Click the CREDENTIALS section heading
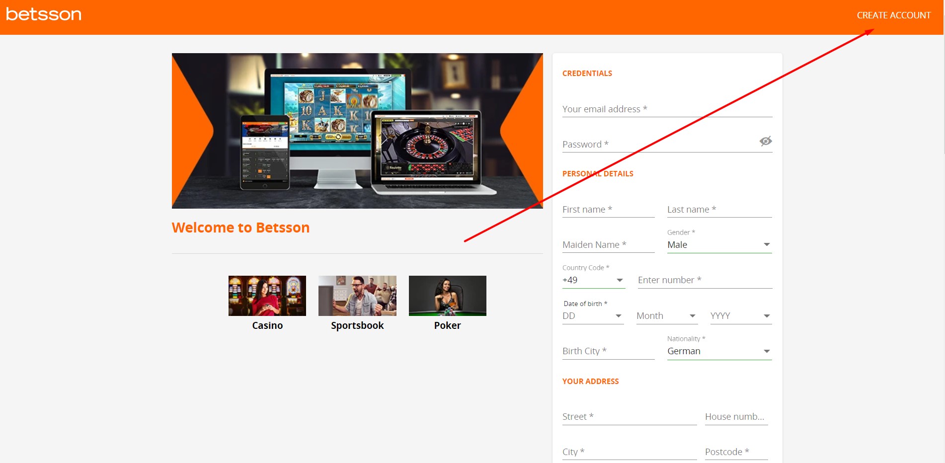 pos(587,74)
